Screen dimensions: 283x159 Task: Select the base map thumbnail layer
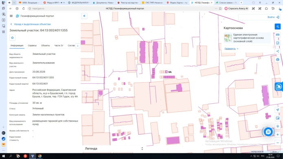point(228,38)
